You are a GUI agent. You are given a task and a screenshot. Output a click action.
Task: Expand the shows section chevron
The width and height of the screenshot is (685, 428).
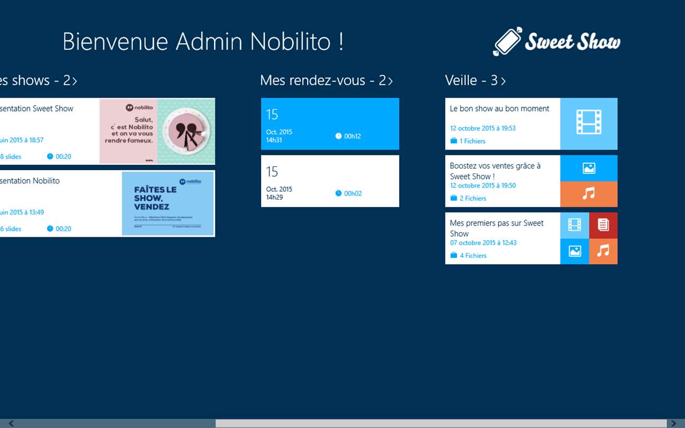[x=75, y=81]
